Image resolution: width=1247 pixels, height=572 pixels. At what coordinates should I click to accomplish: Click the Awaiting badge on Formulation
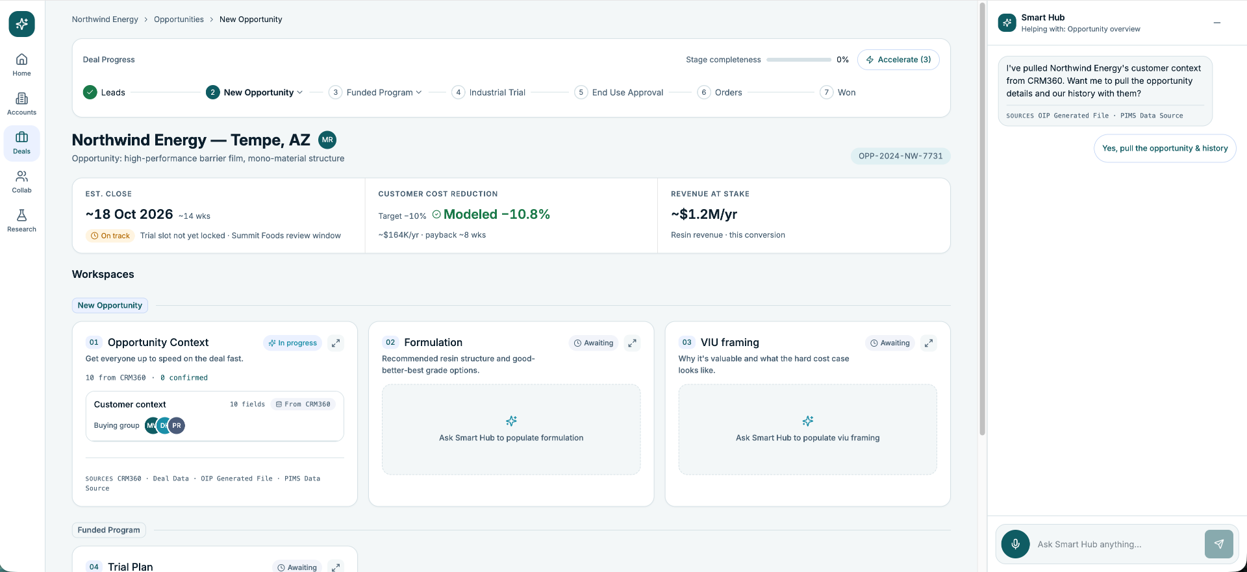click(x=594, y=343)
